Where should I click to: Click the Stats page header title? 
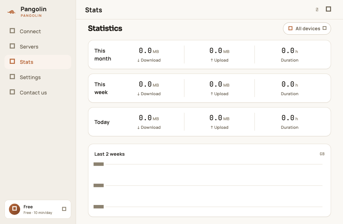coord(94,10)
